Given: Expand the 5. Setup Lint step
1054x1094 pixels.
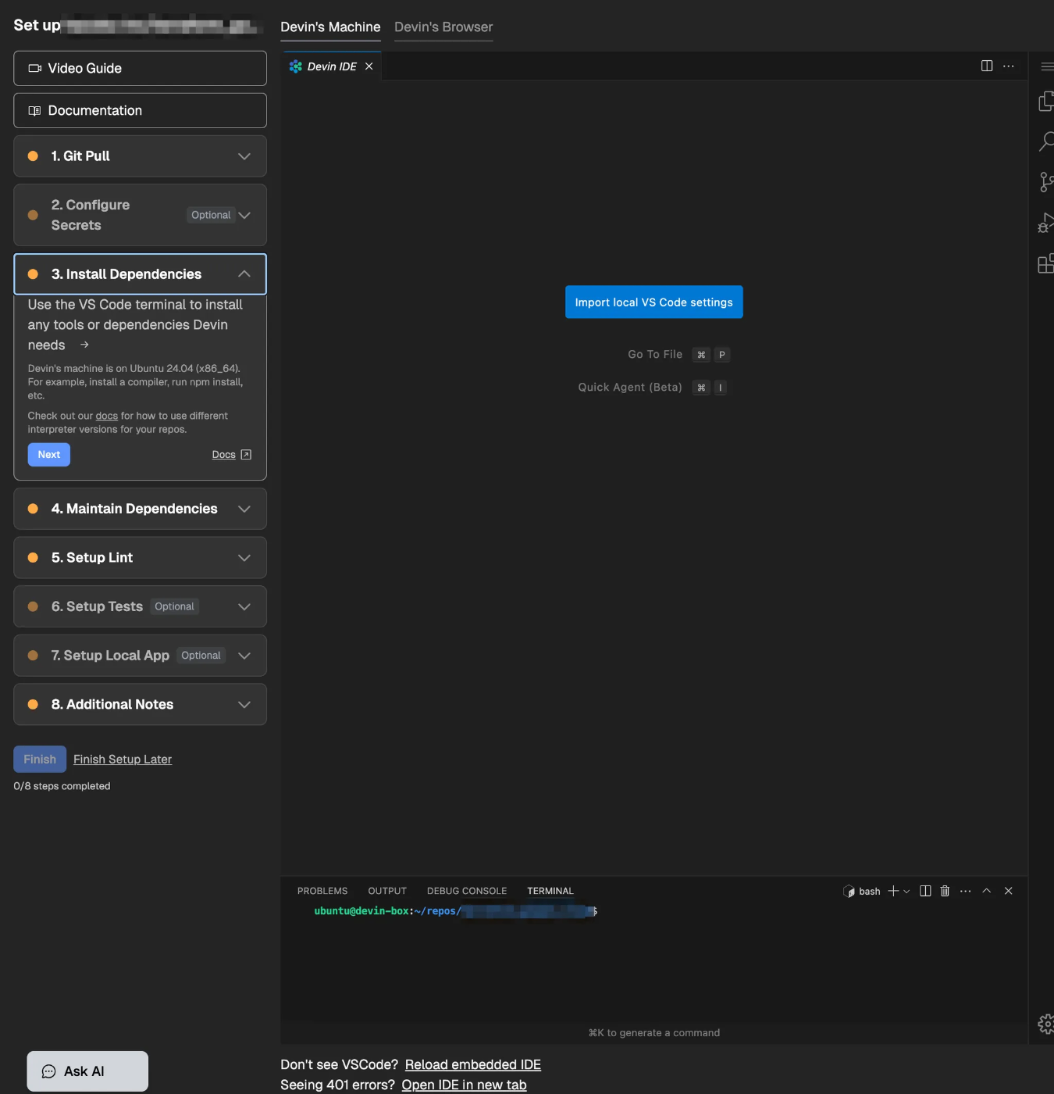Looking at the screenshot, I should tap(140, 558).
